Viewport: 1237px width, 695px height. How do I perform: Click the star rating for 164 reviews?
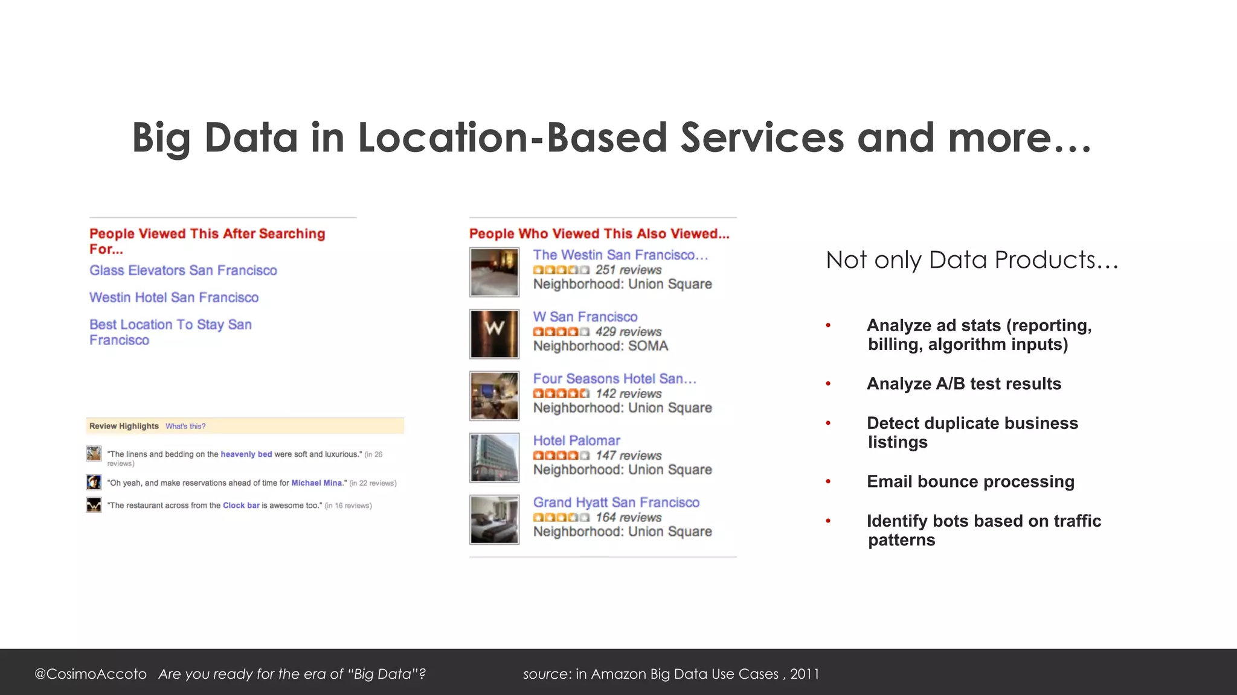point(561,518)
